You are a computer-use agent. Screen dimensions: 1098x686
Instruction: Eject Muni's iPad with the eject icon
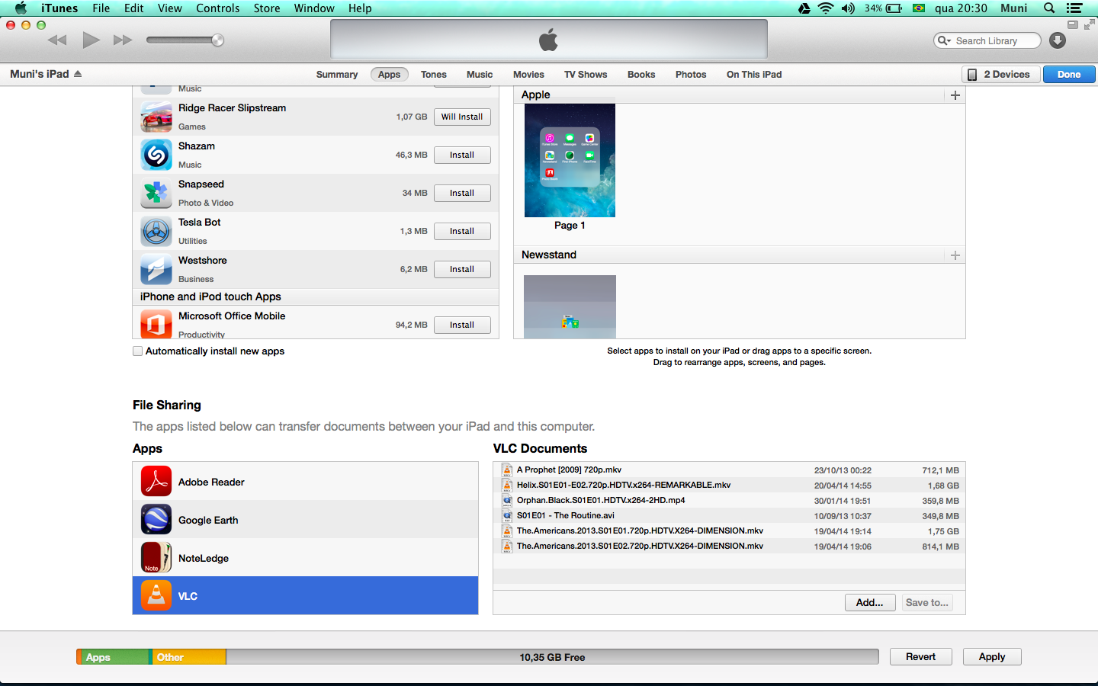coord(78,74)
